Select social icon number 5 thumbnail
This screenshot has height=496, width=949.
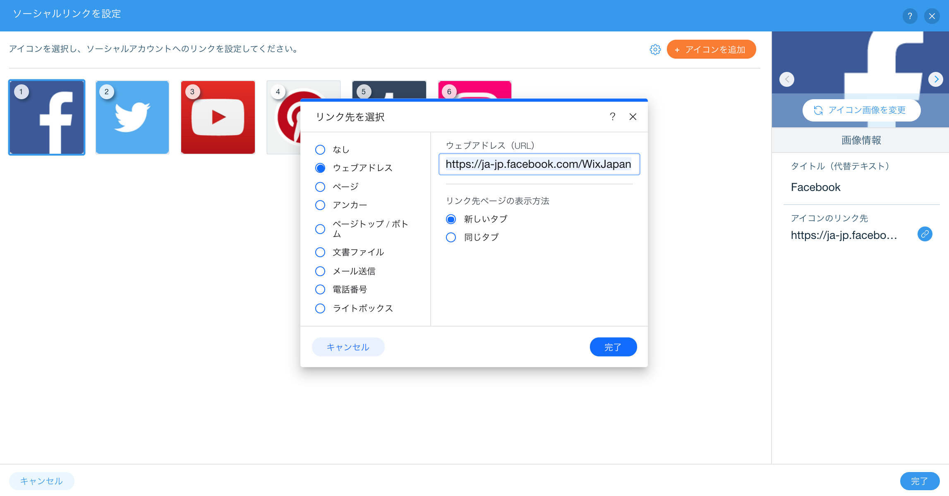click(389, 89)
